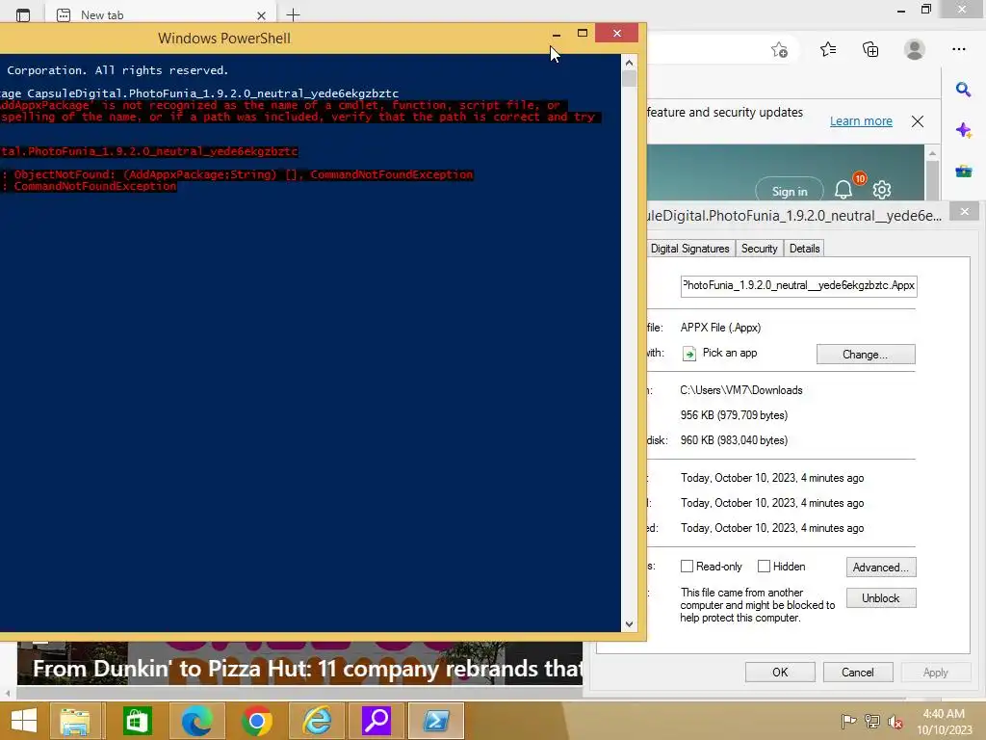The height and width of the screenshot is (740, 986).
Task: Open the Tools briefcase sidebar icon
Action: 963,171
